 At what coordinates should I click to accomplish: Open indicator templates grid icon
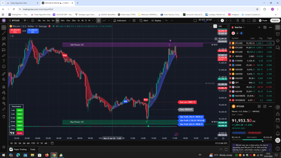[x=134, y=21]
